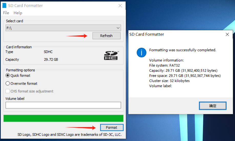Expand the Select card drive dropdown

118,28
